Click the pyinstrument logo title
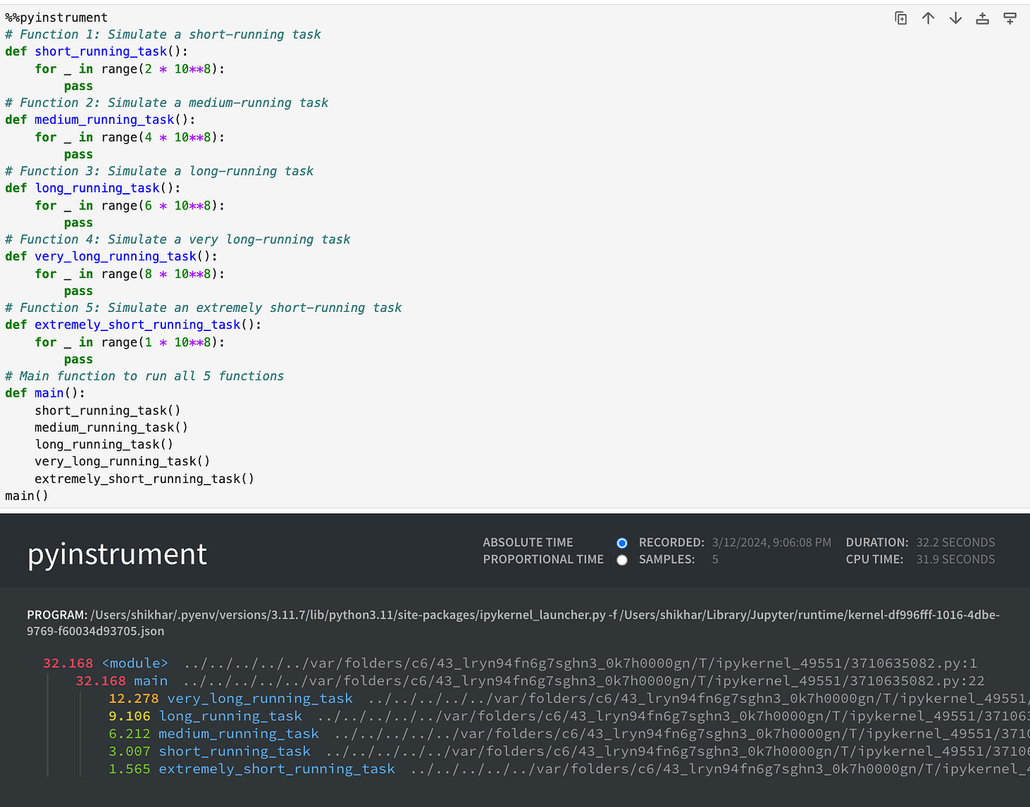This screenshot has width=1030, height=807. (117, 555)
